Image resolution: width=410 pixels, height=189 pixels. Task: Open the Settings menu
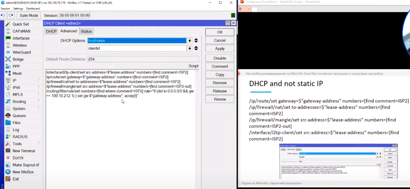pyautogui.click(x=18, y=9)
